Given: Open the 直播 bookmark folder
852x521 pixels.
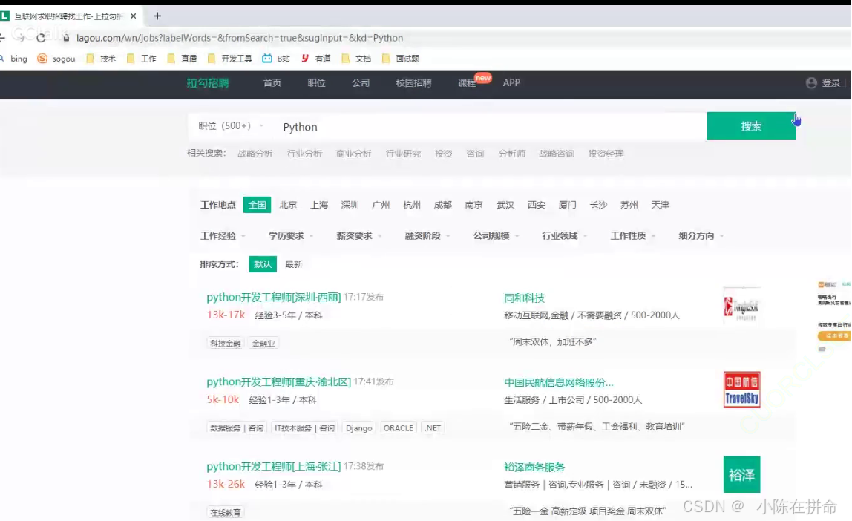Looking at the screenshot, I should [x=182, y=59].
